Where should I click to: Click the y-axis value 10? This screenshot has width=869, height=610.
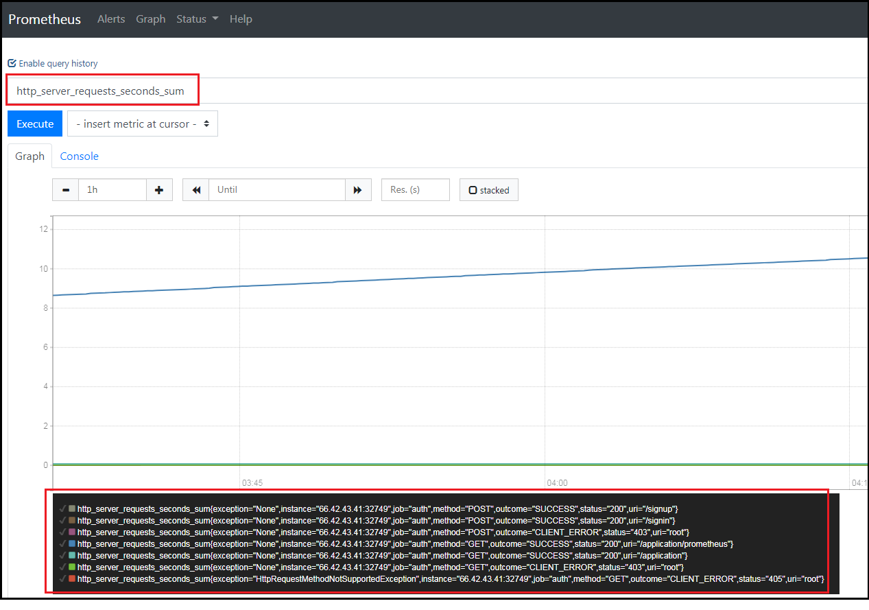44,268
